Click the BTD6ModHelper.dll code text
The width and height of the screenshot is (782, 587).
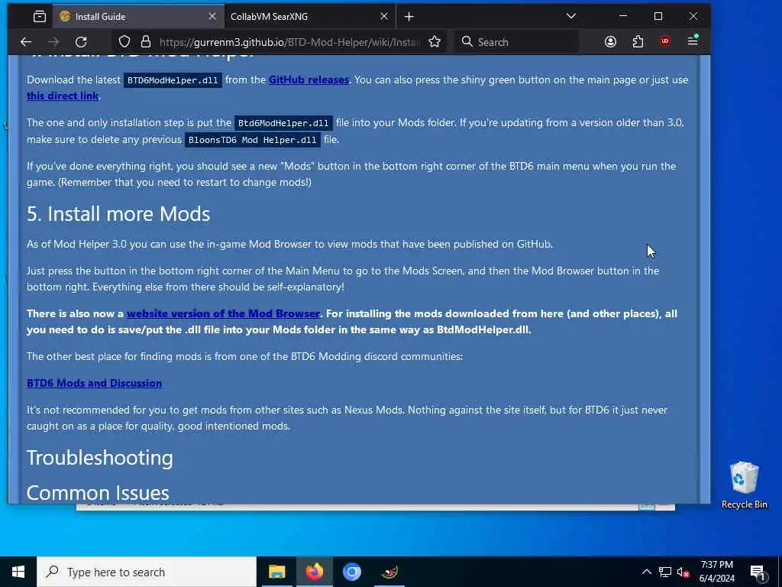[x=173, y=80]
